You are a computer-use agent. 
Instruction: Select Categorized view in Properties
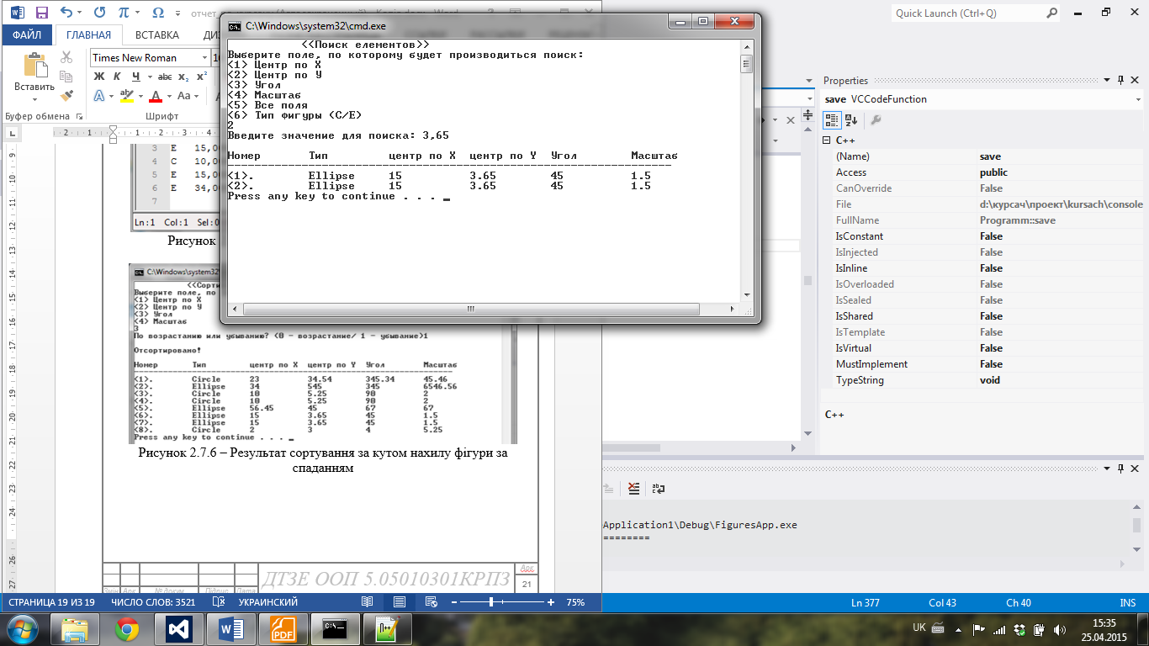click(x=832, y=120)
